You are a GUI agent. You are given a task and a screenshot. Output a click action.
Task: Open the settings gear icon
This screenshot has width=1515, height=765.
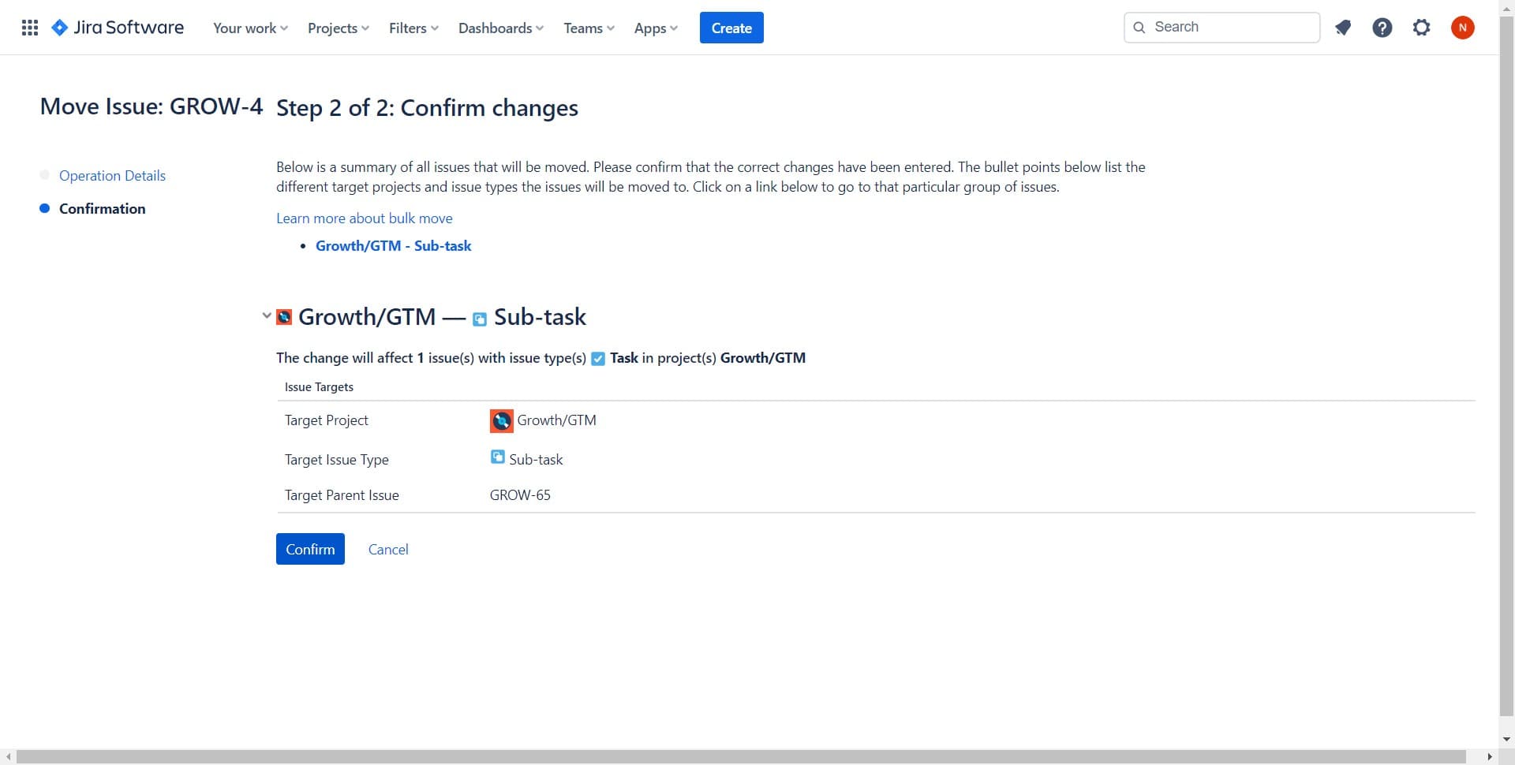click(x=1421, y=28)
